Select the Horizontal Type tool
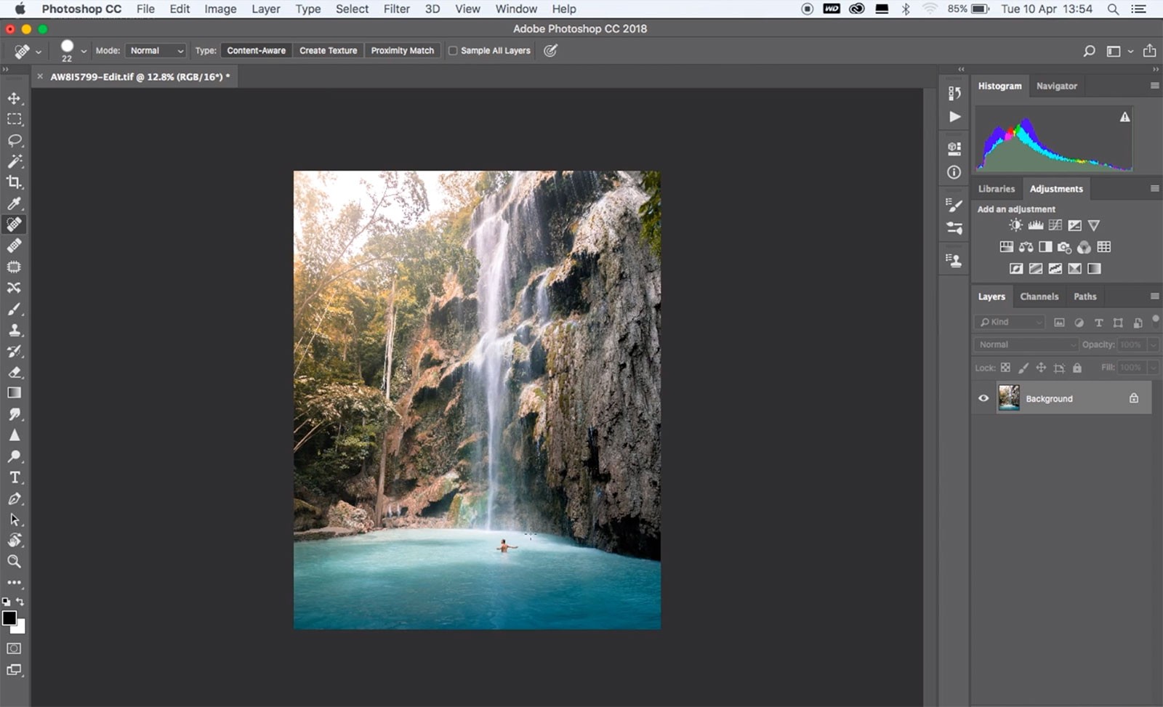Viewport: 1163px width, 707px height. [14, 477]
